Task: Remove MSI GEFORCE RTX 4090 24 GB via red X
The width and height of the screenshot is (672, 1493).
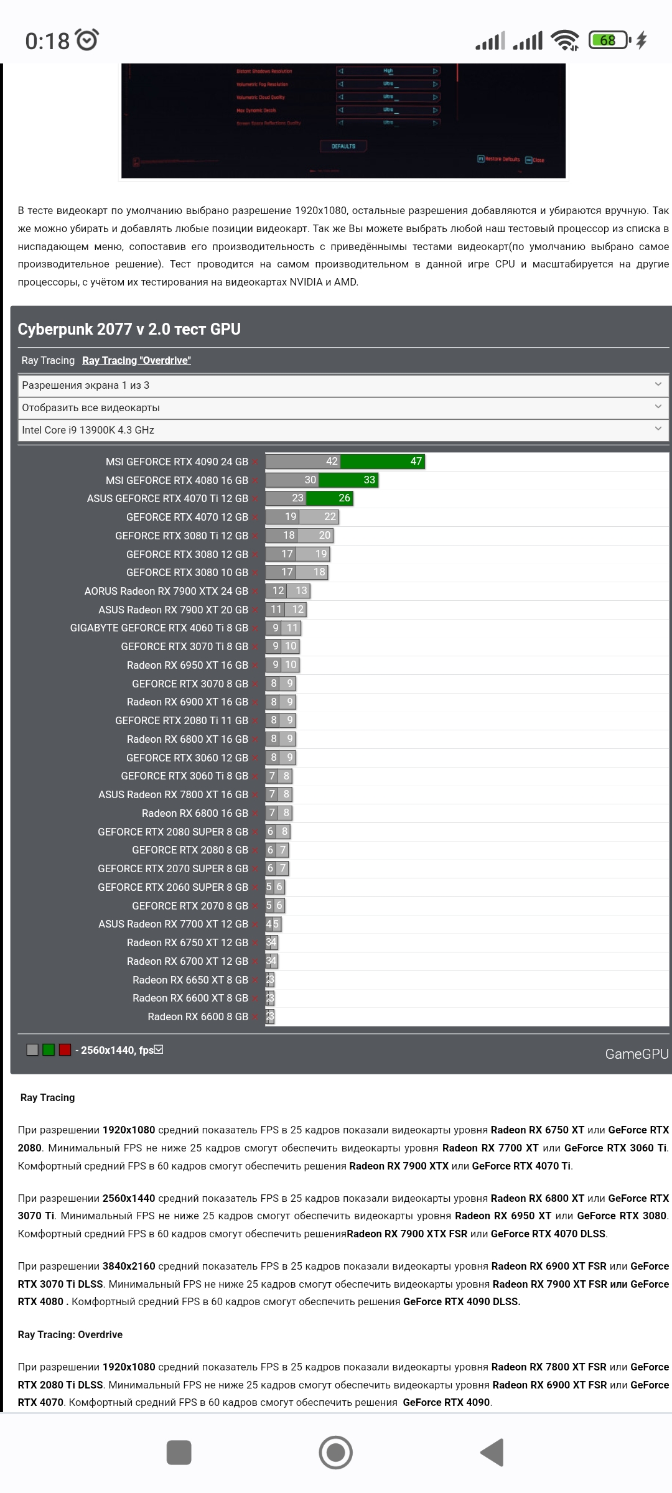Action: [255, 462]
